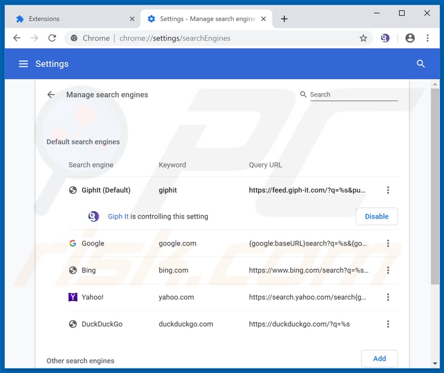Click the bing.com keyword cell
The width and height of the screenshot is (444, 373).
173,270
